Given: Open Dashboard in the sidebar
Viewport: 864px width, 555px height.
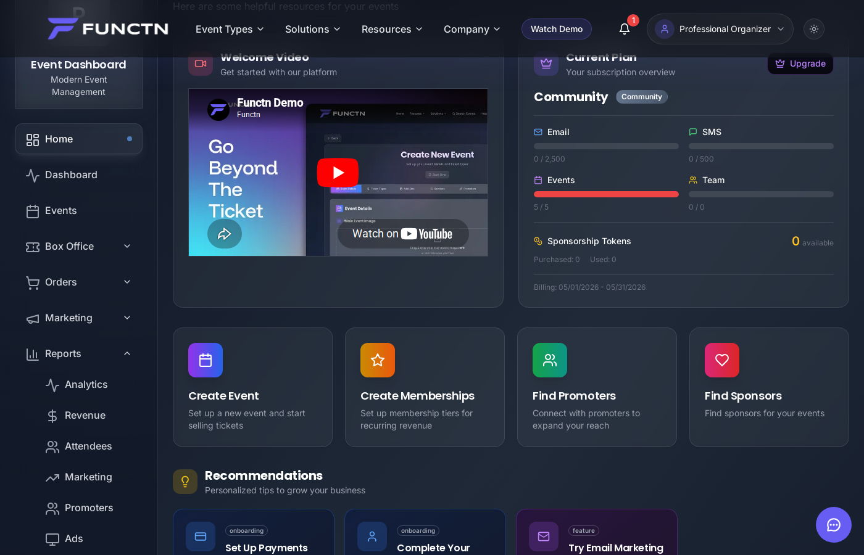Looking at the screenshot, I should (79, 175).
